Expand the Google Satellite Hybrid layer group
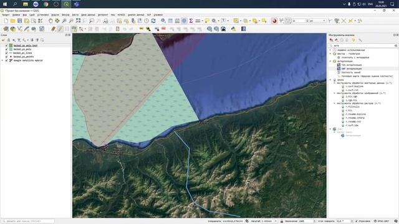 tap(2, 60)
